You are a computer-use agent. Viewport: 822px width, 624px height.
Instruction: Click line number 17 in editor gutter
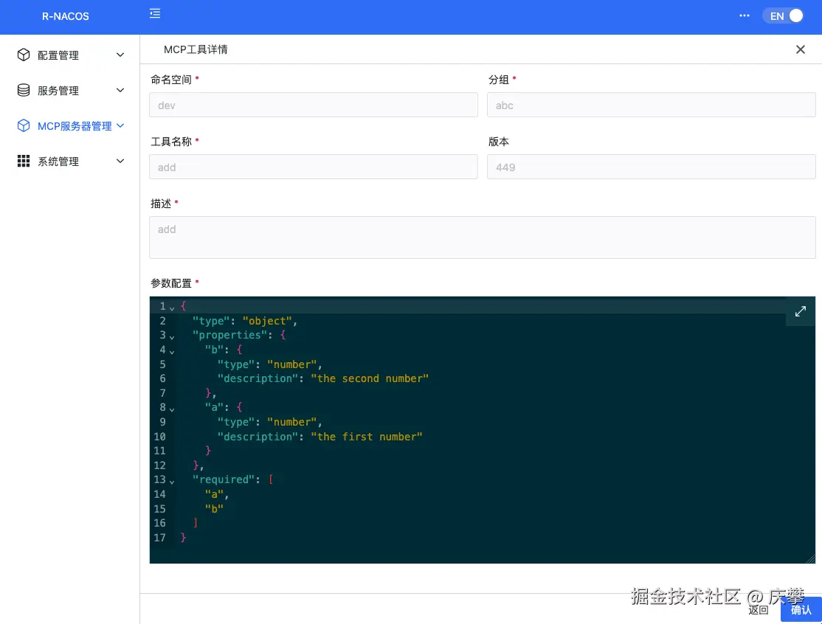[x=160, y=538]
